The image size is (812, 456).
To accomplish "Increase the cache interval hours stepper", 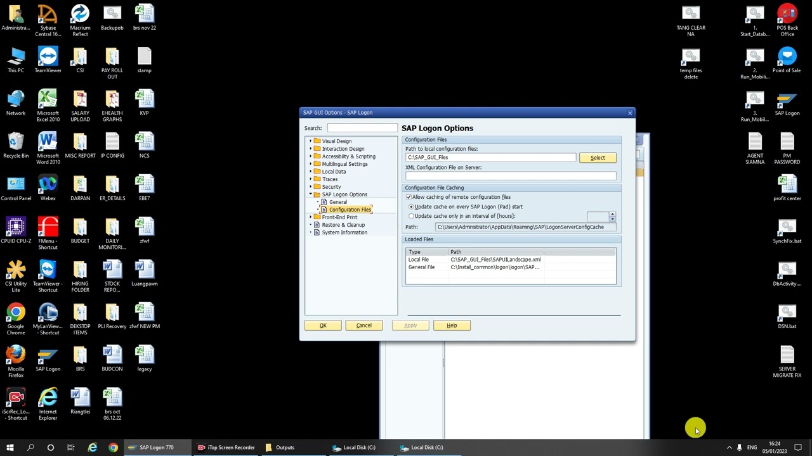I will [x=612, y=214].
